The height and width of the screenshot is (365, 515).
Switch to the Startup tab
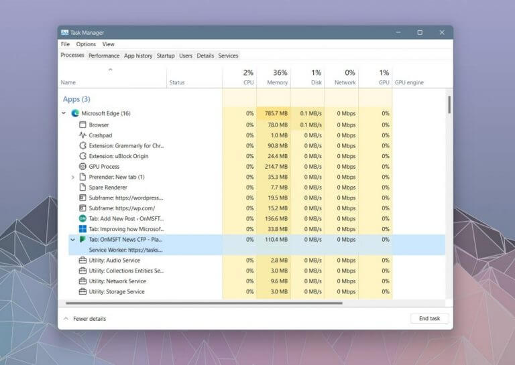[166, 56]
